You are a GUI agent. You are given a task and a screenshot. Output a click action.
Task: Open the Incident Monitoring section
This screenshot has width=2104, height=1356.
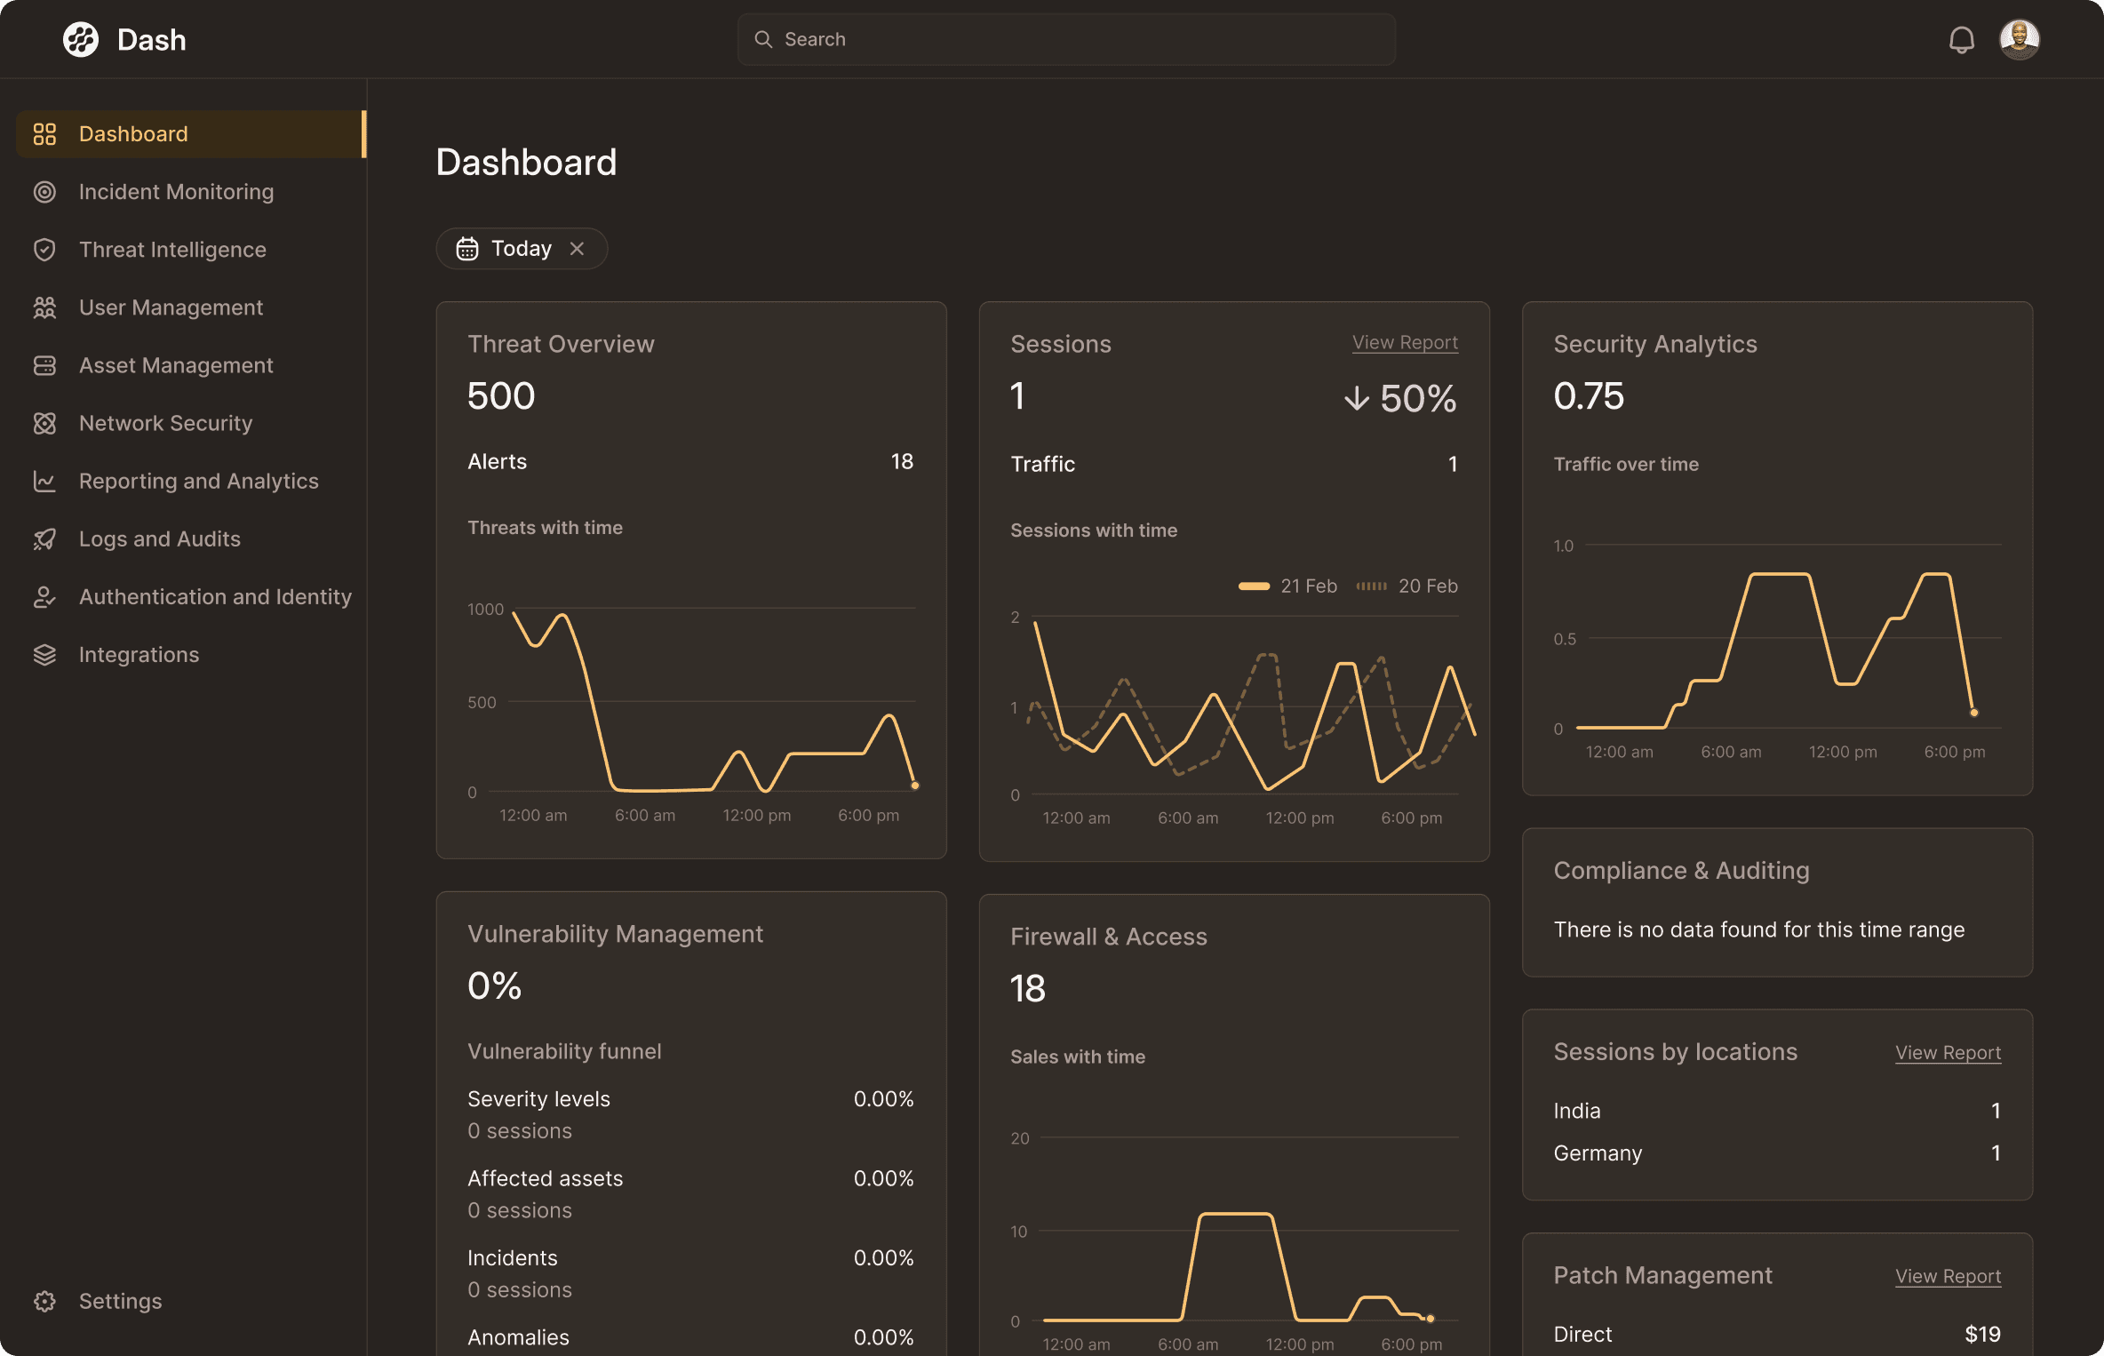pyautogui.click(x=176, y=191)
